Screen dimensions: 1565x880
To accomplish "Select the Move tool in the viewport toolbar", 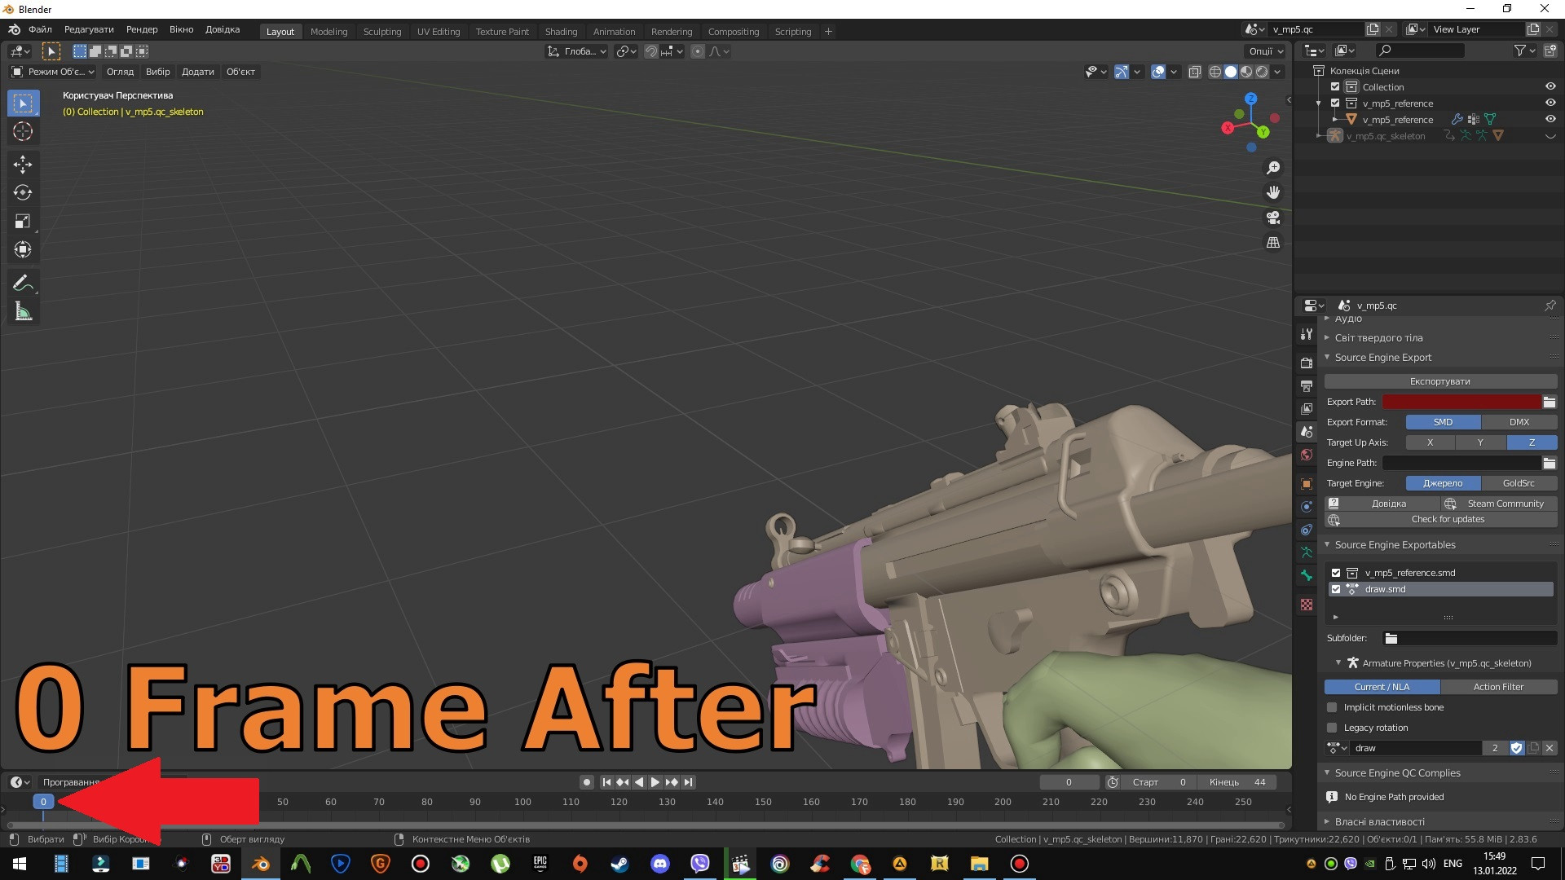I will (x=23, y=165).
